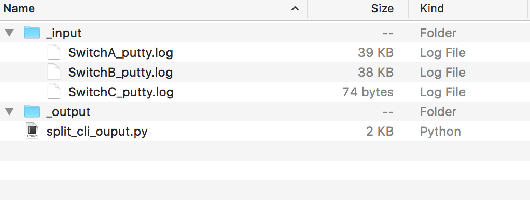Image resolution: width=530 pixels, height=202 pixels.
Task: Select the _input folder name
Action: coord(64,33)
